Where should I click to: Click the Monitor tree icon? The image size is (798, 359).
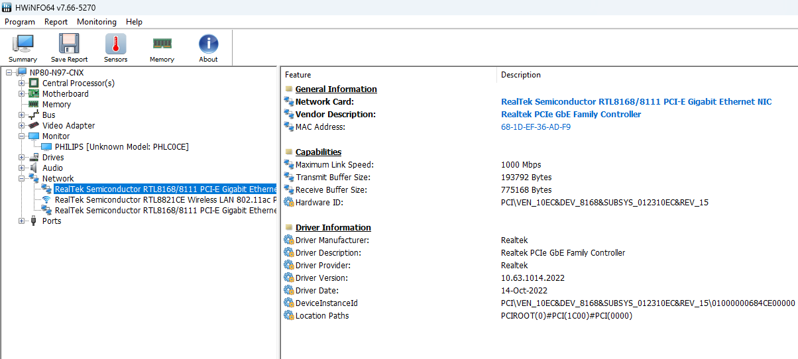pyautogui.click(x=33, y=136)
